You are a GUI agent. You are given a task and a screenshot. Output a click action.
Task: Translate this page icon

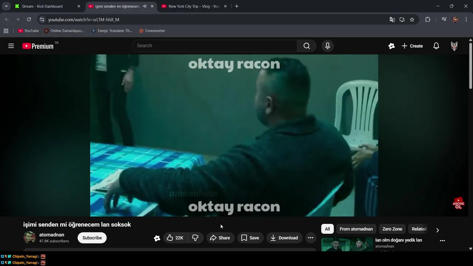[392, 20]
